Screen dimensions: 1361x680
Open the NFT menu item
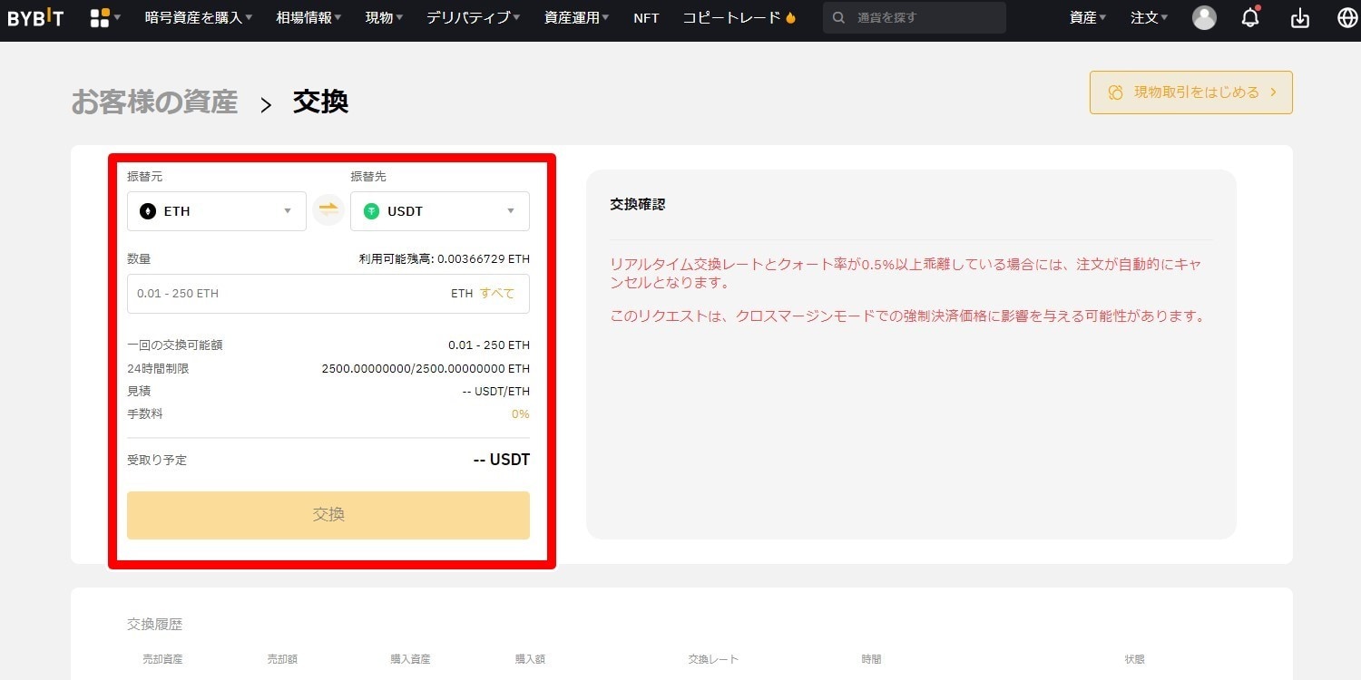click(646, 17)
